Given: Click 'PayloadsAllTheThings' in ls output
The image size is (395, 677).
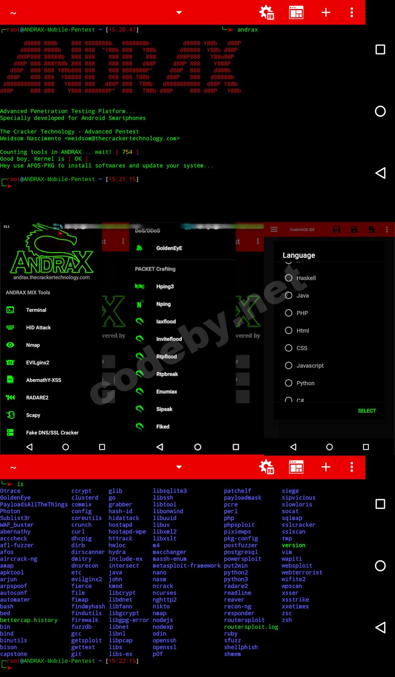Looking at the screenshot, I should pos(34,505).
